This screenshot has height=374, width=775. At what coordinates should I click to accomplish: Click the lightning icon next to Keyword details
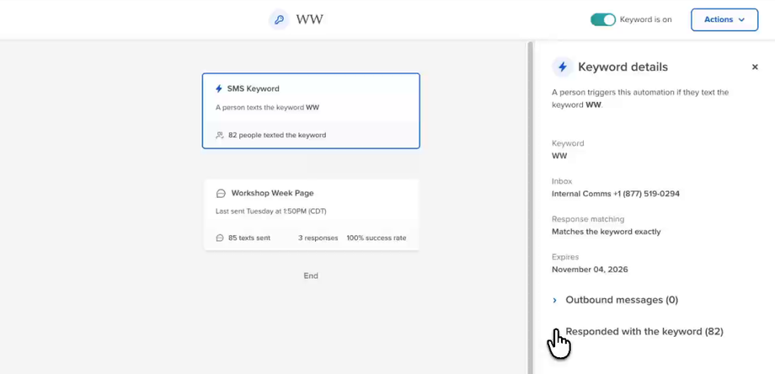coord(563,67)
